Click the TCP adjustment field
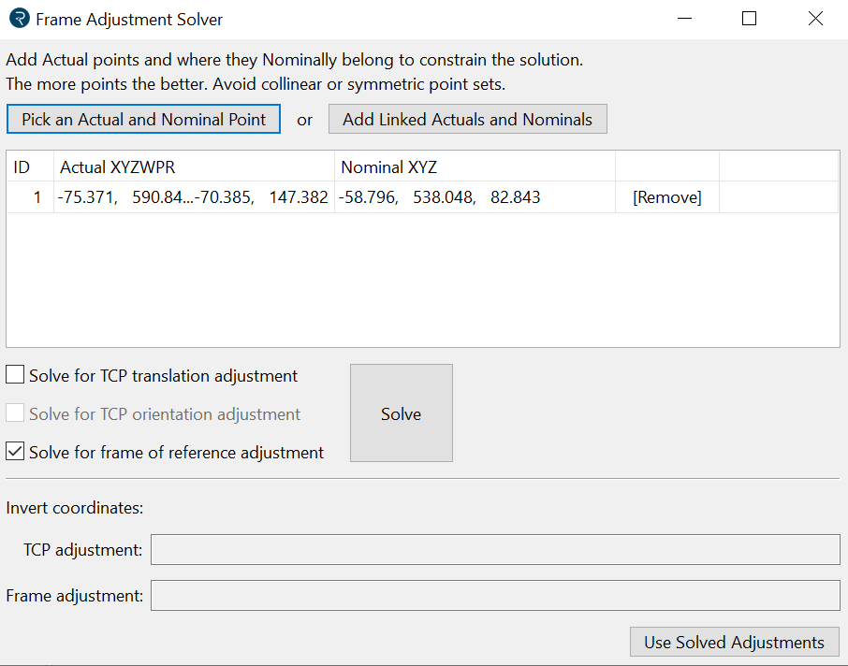 [x=495, y=550]
